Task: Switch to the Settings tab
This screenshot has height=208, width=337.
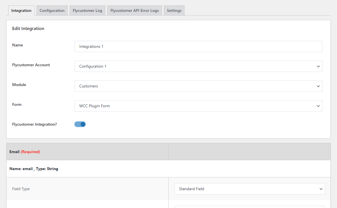Action: (174, 10)
